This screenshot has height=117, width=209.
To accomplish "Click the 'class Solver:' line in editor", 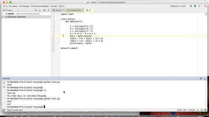I will [x=68, y=19].
